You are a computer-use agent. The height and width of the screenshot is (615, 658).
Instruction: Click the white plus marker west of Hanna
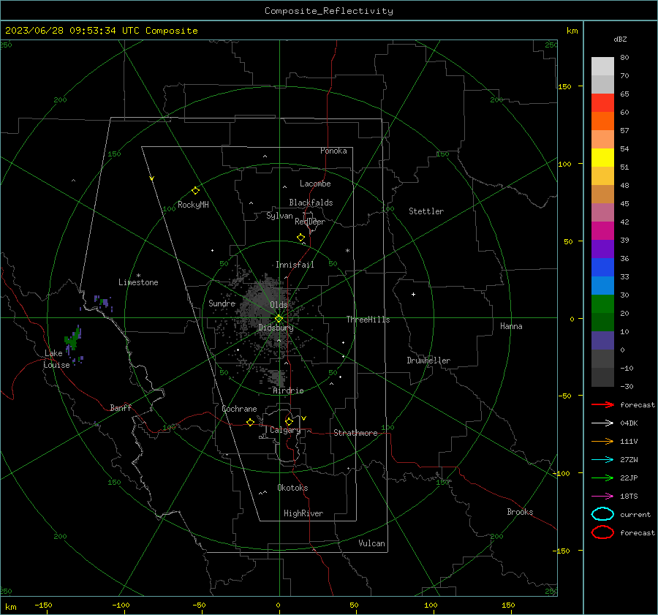[413, 294]
